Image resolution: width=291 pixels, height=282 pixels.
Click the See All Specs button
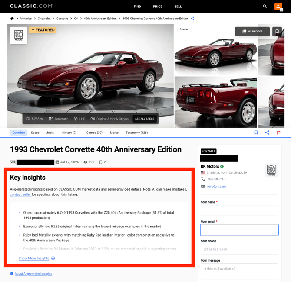point(145,119)
